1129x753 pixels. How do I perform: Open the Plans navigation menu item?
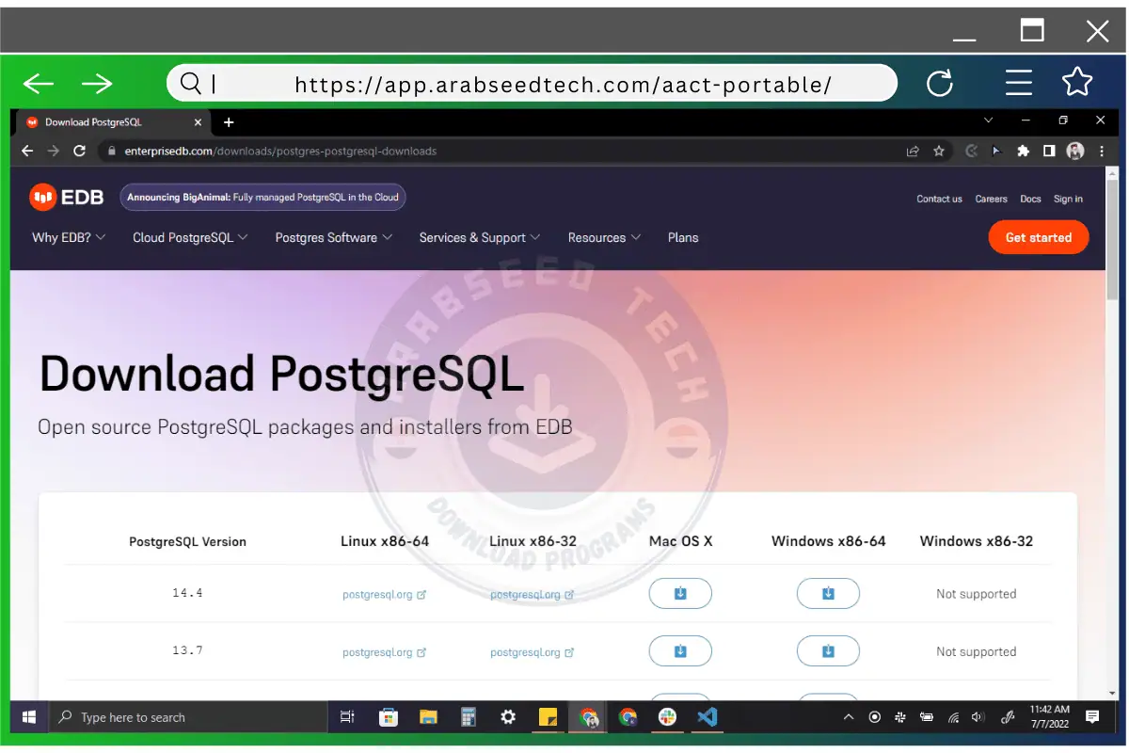point(683,237)
